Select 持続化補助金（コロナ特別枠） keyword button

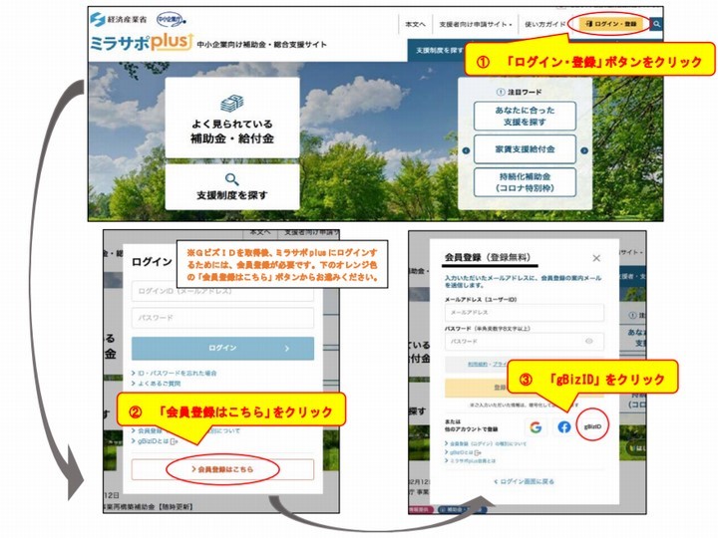click(525, 182)
